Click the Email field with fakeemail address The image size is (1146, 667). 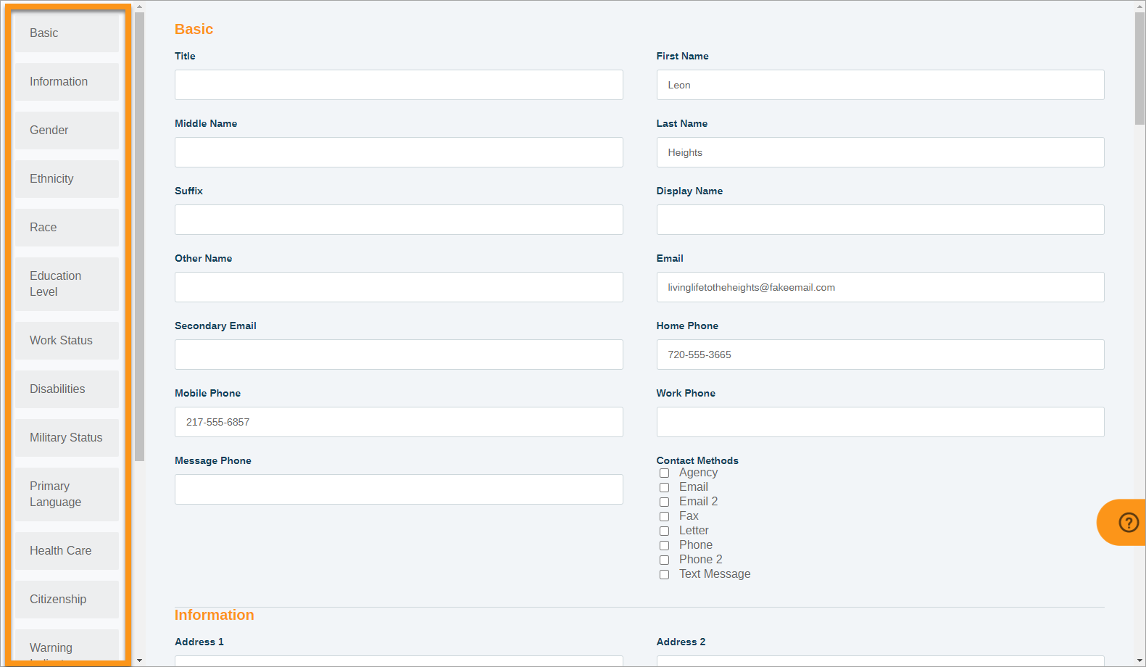tap(880, 287)
